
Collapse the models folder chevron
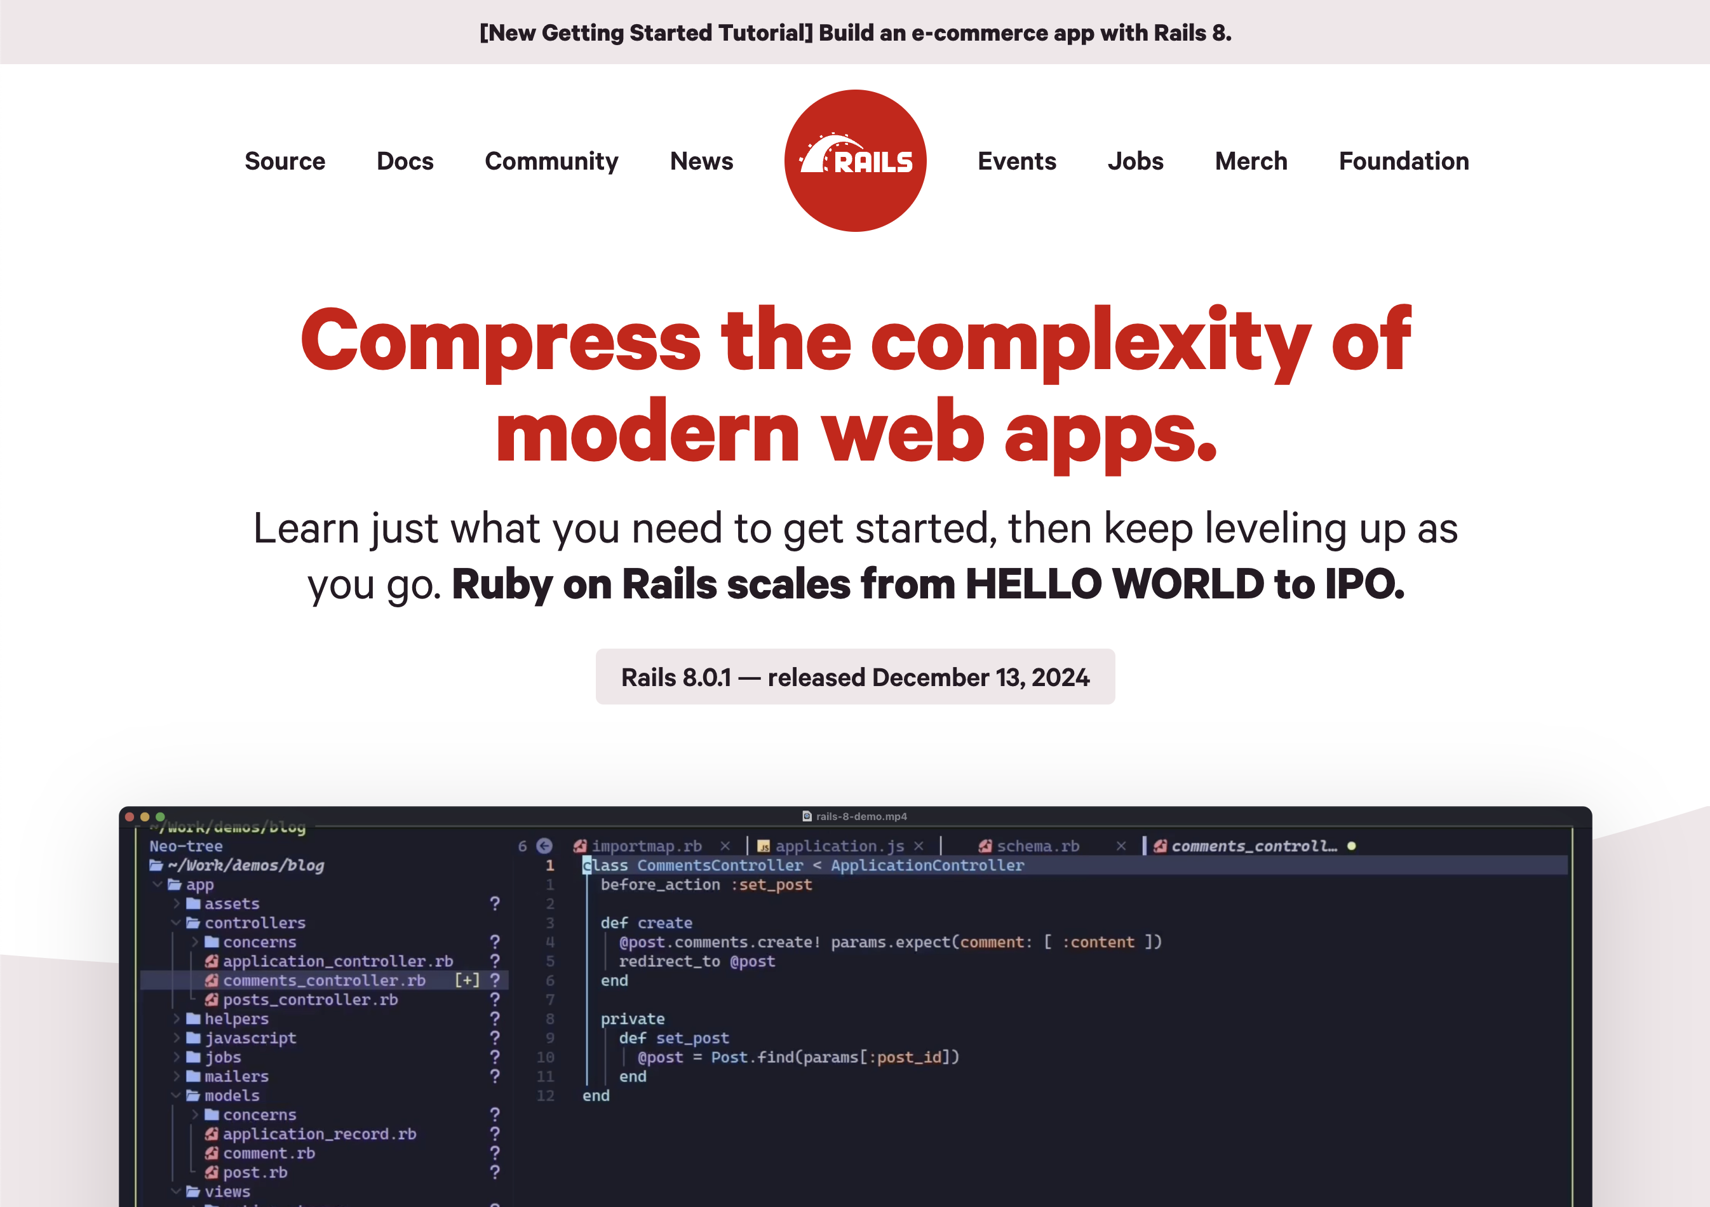coord(176,1095)
